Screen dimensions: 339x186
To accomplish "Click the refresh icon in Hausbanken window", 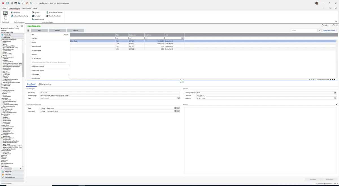I will coord(323,25).
